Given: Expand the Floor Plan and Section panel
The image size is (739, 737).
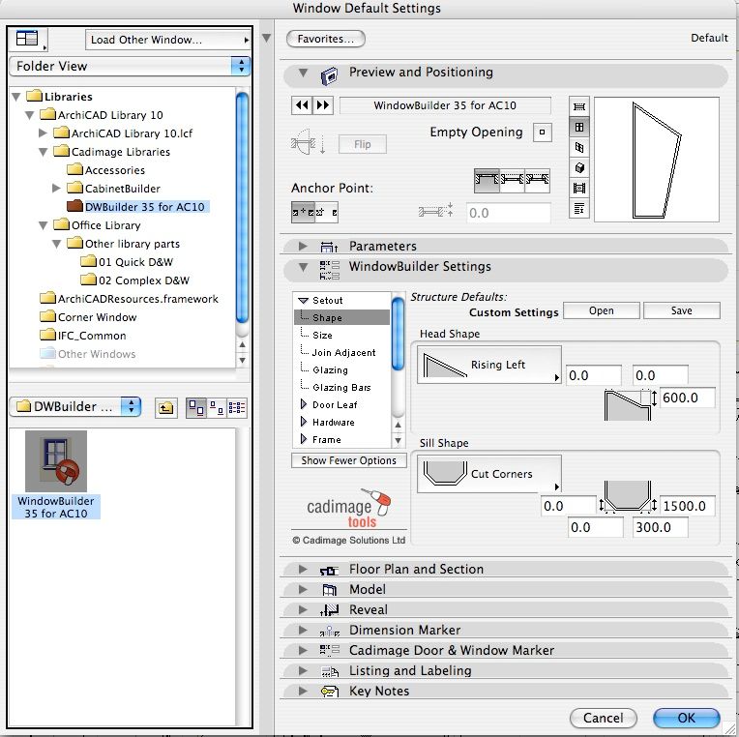Looking at the screenshot, I should (303, 570).
